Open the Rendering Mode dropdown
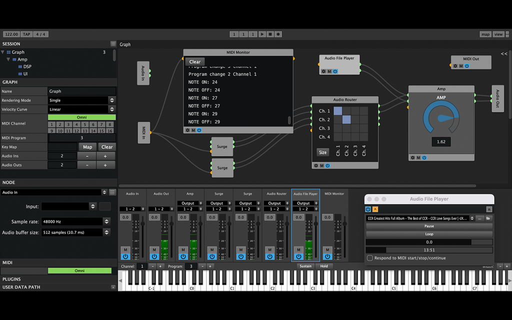Screen dimensions: 512x320 click(81, 100)
